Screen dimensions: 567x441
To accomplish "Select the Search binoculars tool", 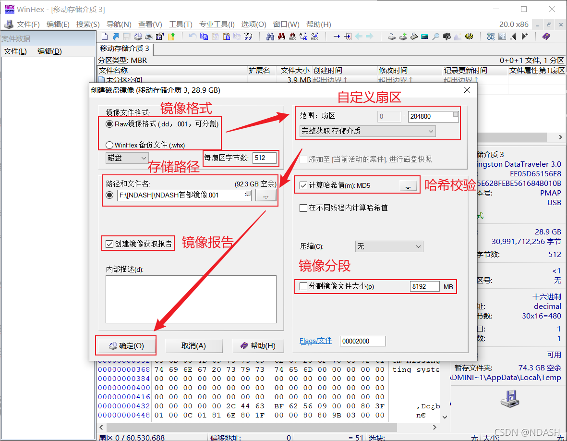I will 271,36.
